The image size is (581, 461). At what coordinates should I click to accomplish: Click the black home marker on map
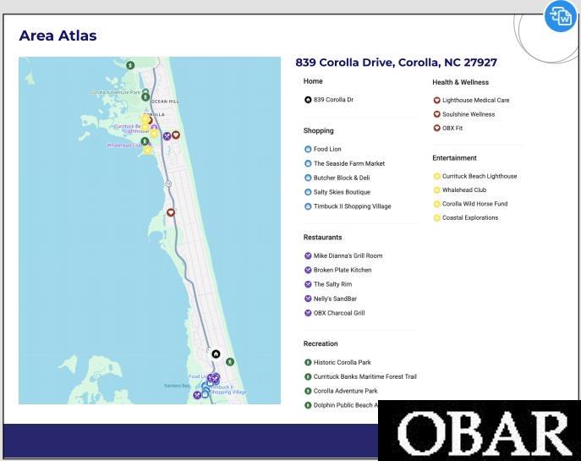point(216,354)
